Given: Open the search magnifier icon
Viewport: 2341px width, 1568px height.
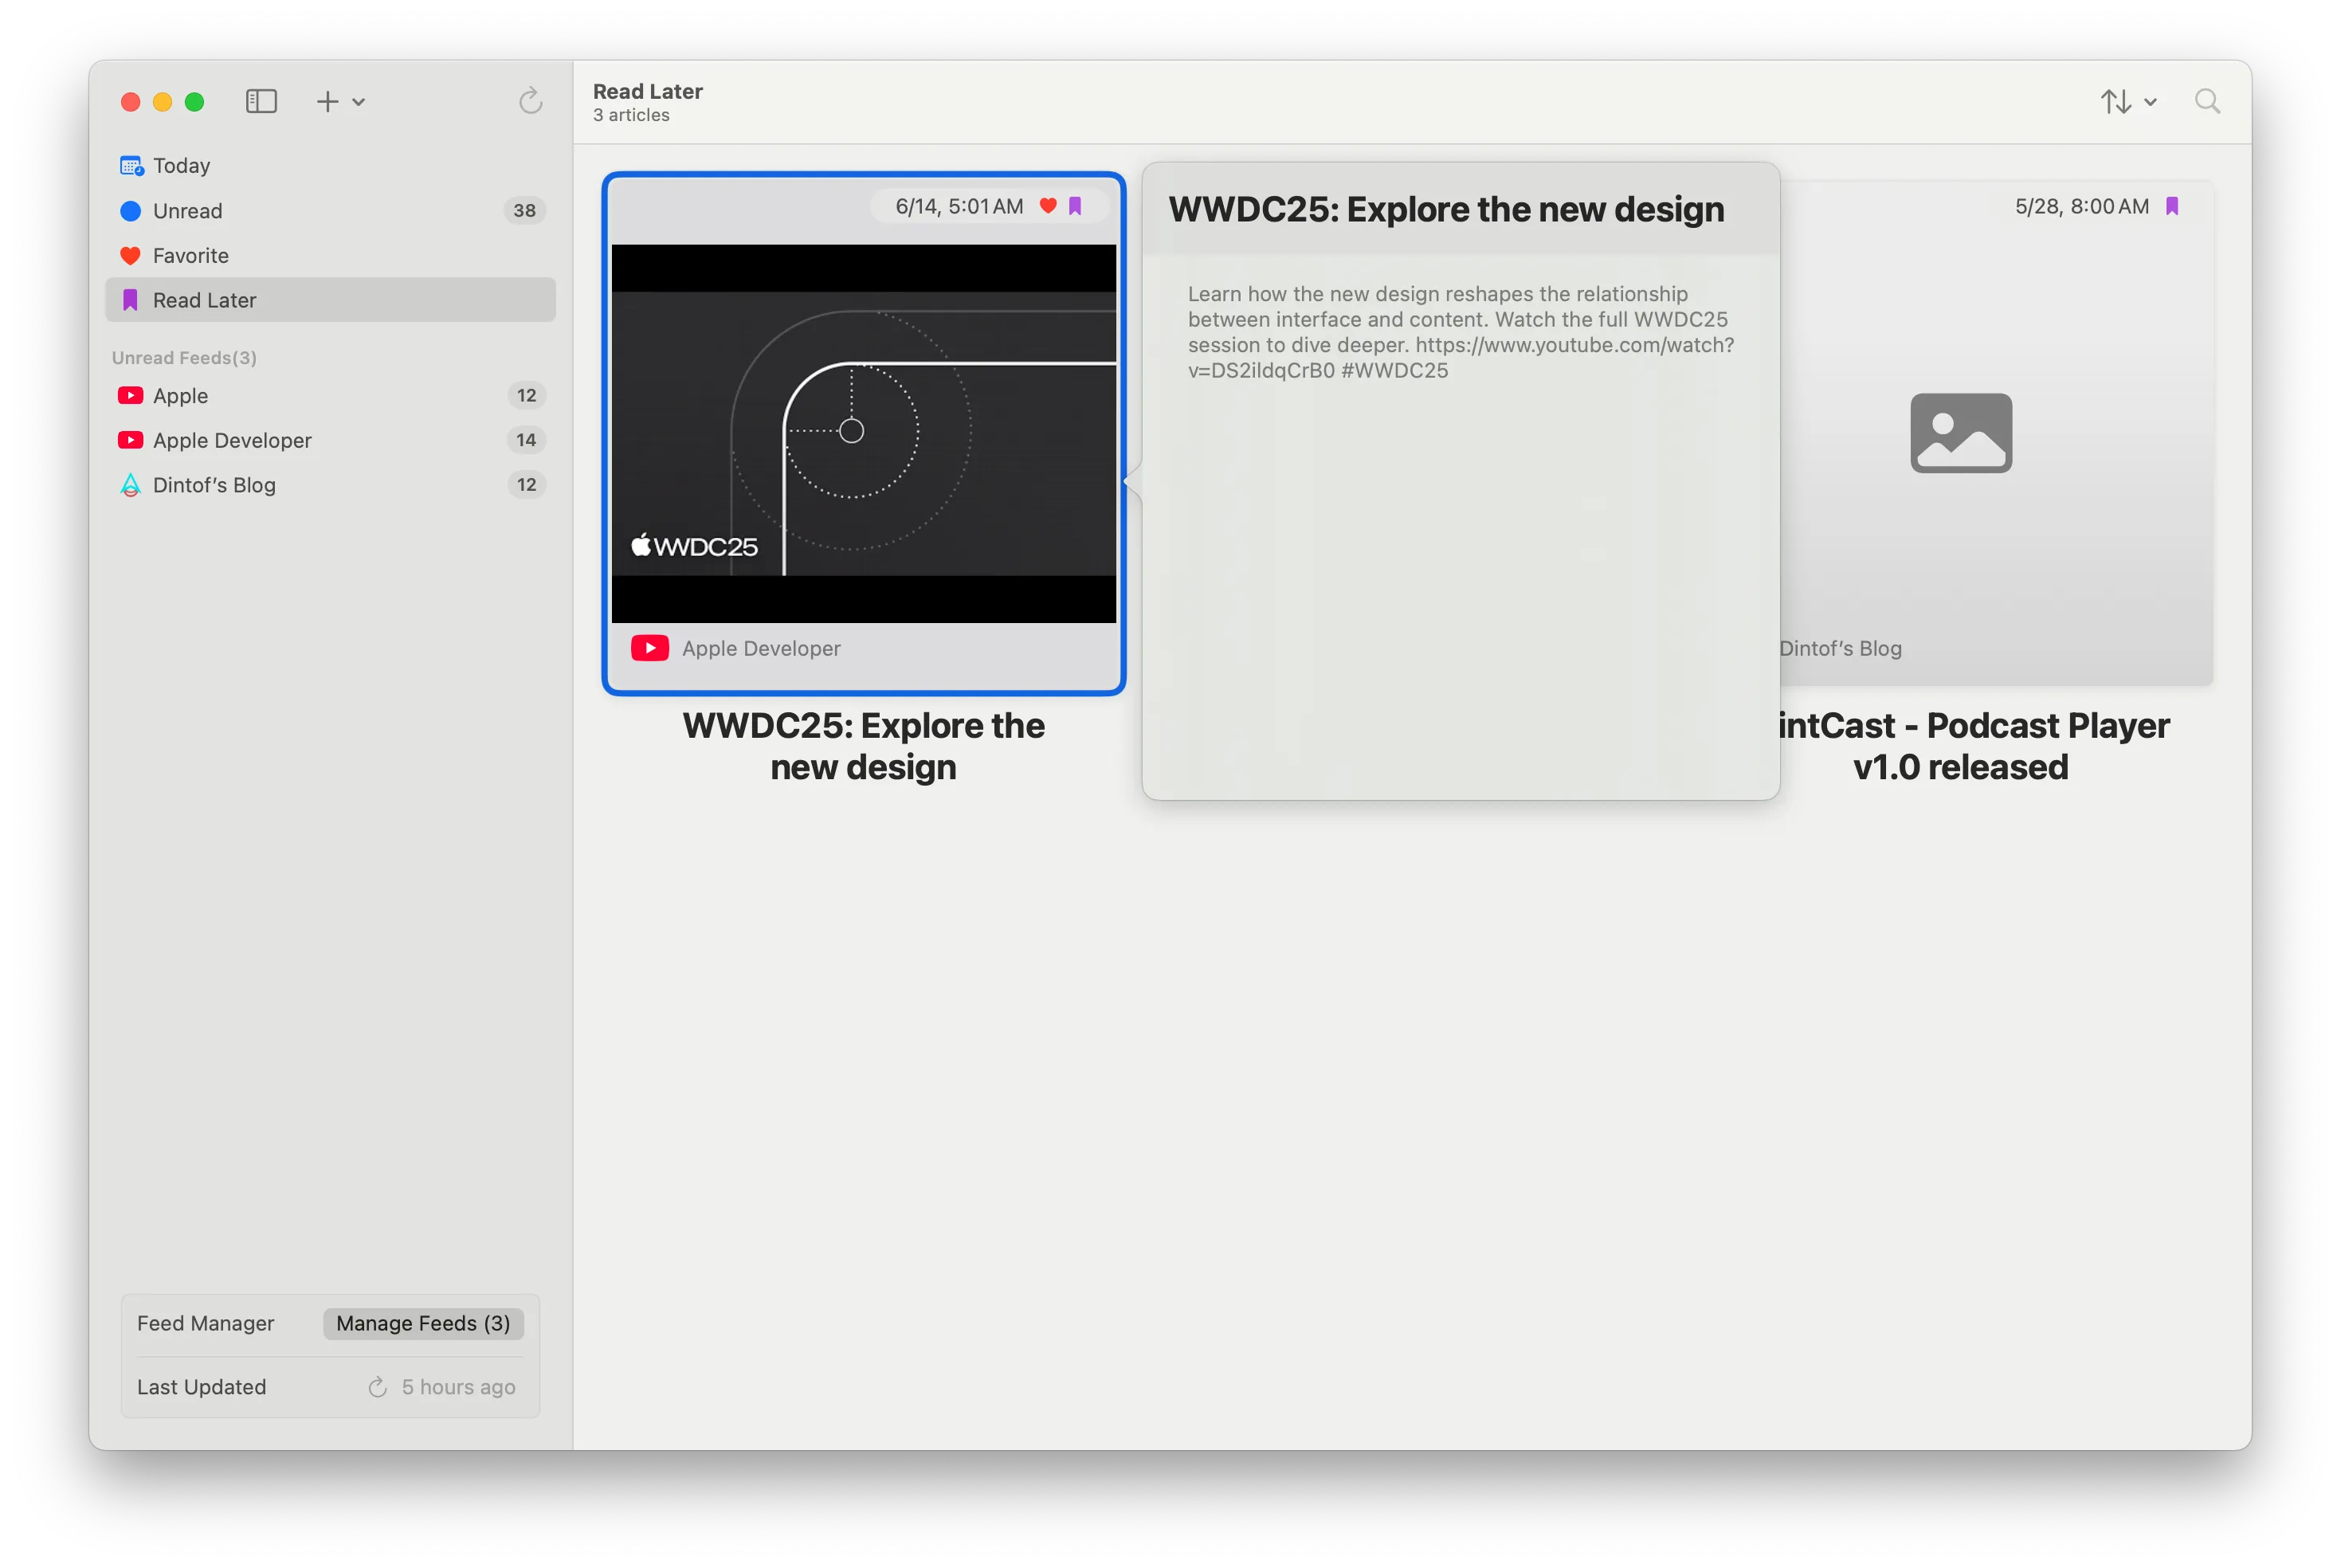Looking at the screenshot, I should coord(2207,101).
